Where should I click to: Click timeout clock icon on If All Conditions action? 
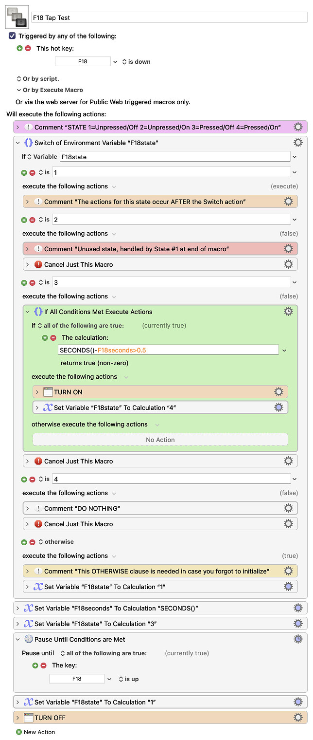click(x=288, y=312)
